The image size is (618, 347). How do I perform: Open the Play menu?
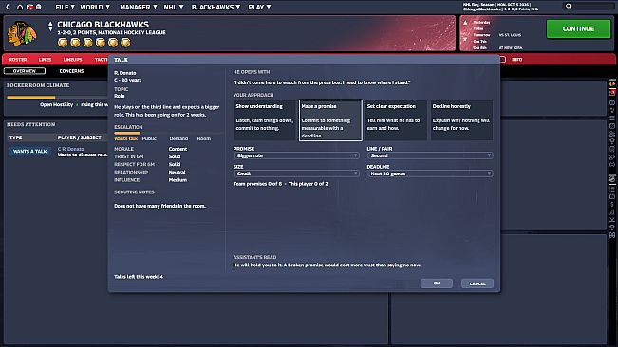259,7
